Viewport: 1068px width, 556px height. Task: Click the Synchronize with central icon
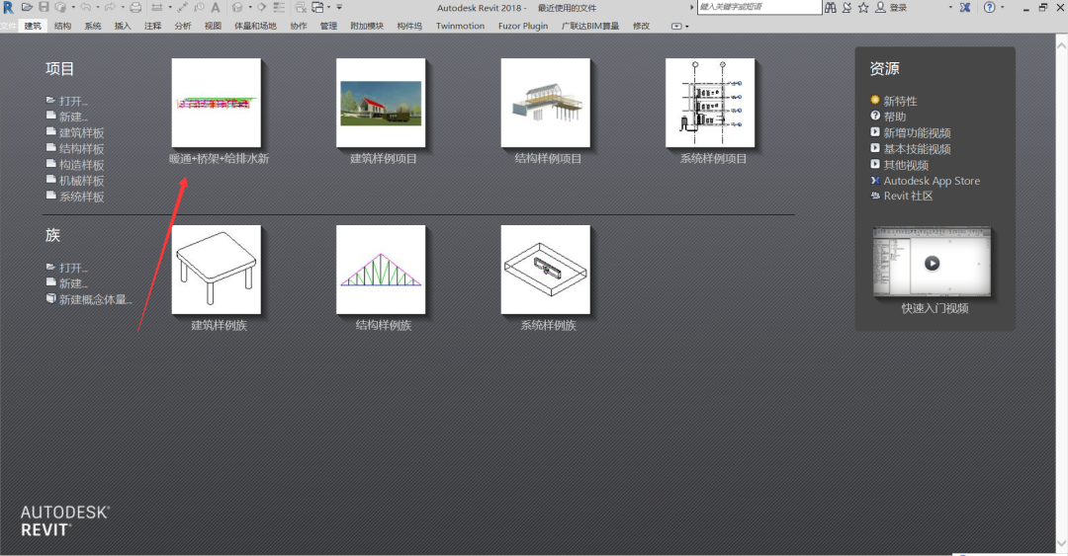coord(60,8)
